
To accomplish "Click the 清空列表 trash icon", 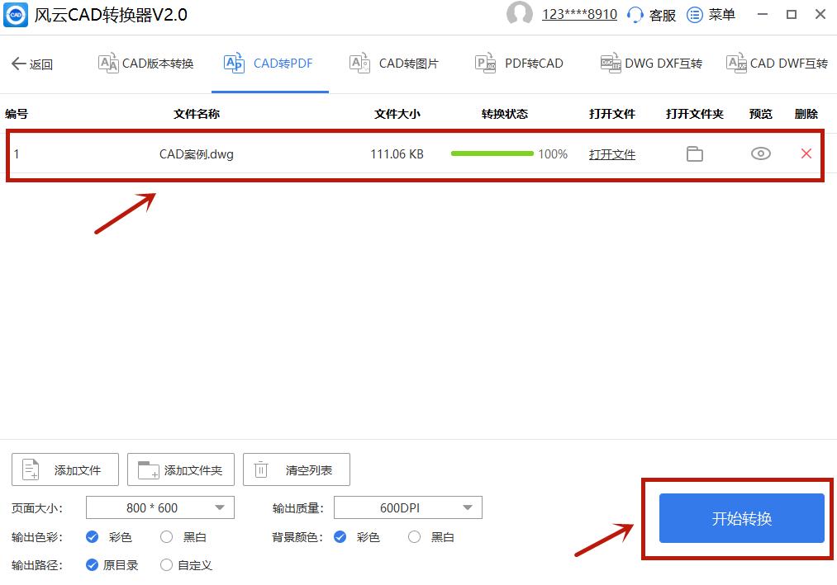I will coord(262,469).
